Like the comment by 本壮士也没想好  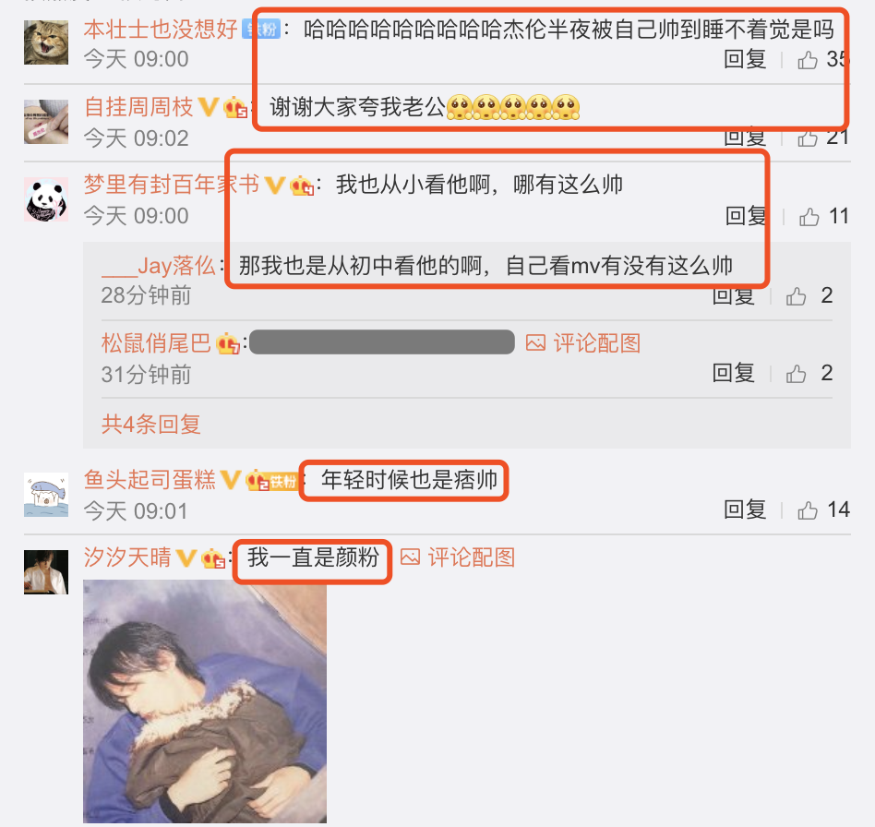point(808,59)
